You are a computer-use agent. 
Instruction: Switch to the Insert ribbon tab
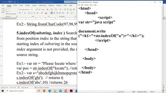click(x=15, y=5)
